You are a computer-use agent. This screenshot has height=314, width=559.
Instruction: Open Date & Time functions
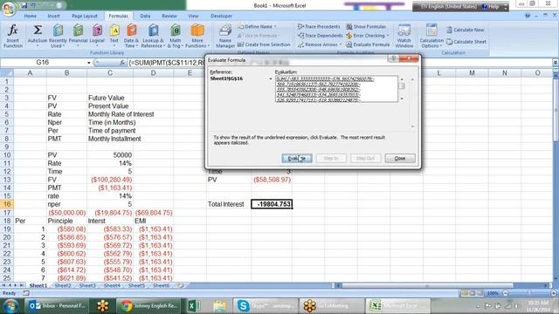coord(131,36)
